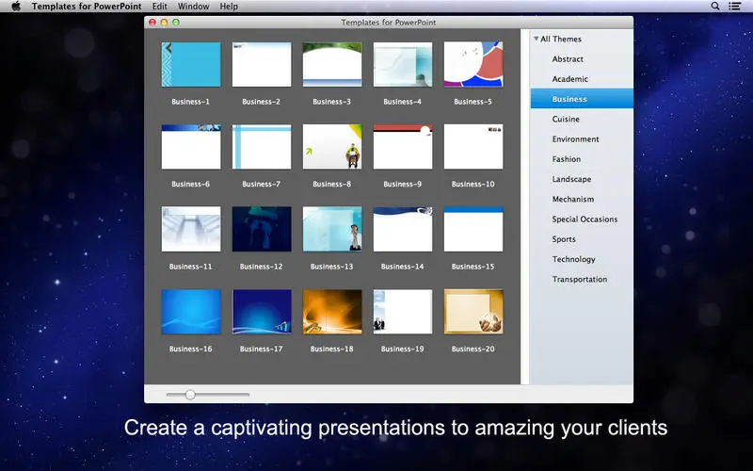
Task: Select the Business-18 orange template
Action: [332, 311]
